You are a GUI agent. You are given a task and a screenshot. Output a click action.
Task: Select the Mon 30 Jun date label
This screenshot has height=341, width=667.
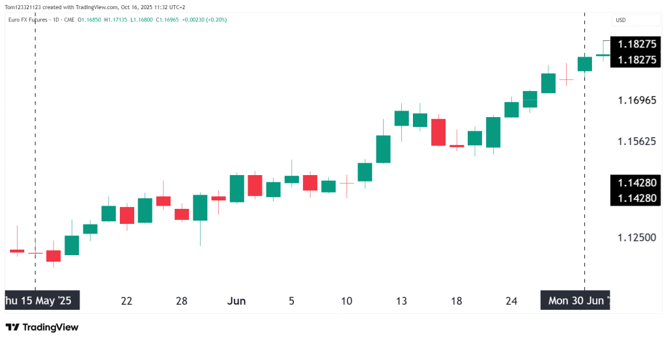point(577,301)
